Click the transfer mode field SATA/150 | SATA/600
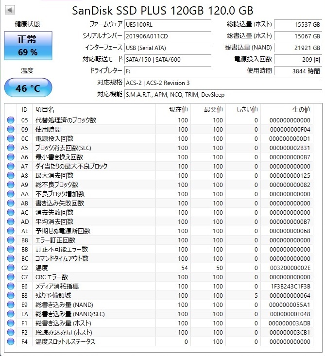Image resolution: width=325 pixels, height=356 pixels. point(168,59)
